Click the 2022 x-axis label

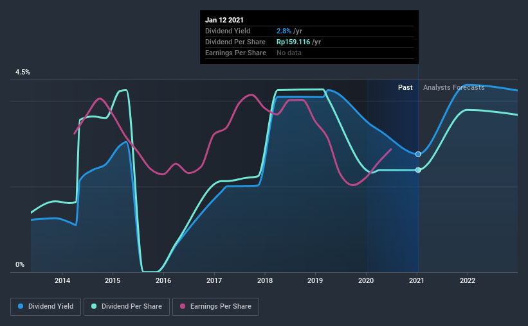pos(468,280)
